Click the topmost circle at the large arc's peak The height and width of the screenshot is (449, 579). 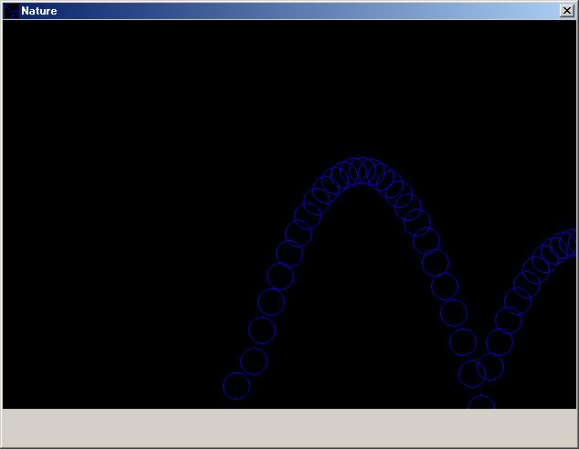click(361, 171)
